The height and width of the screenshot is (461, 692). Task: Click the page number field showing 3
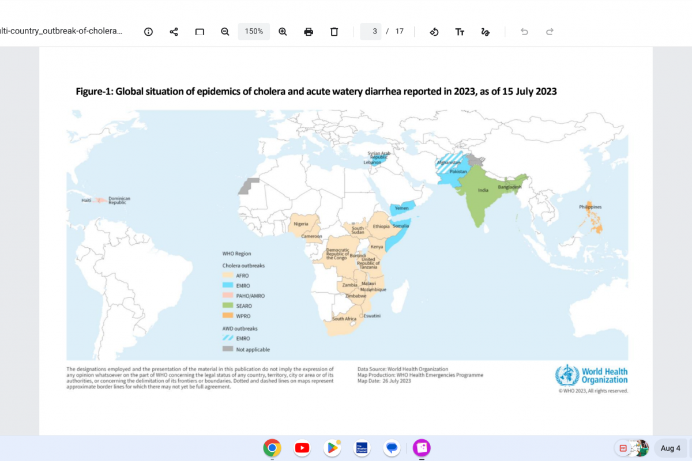click(x=371, y=32)
